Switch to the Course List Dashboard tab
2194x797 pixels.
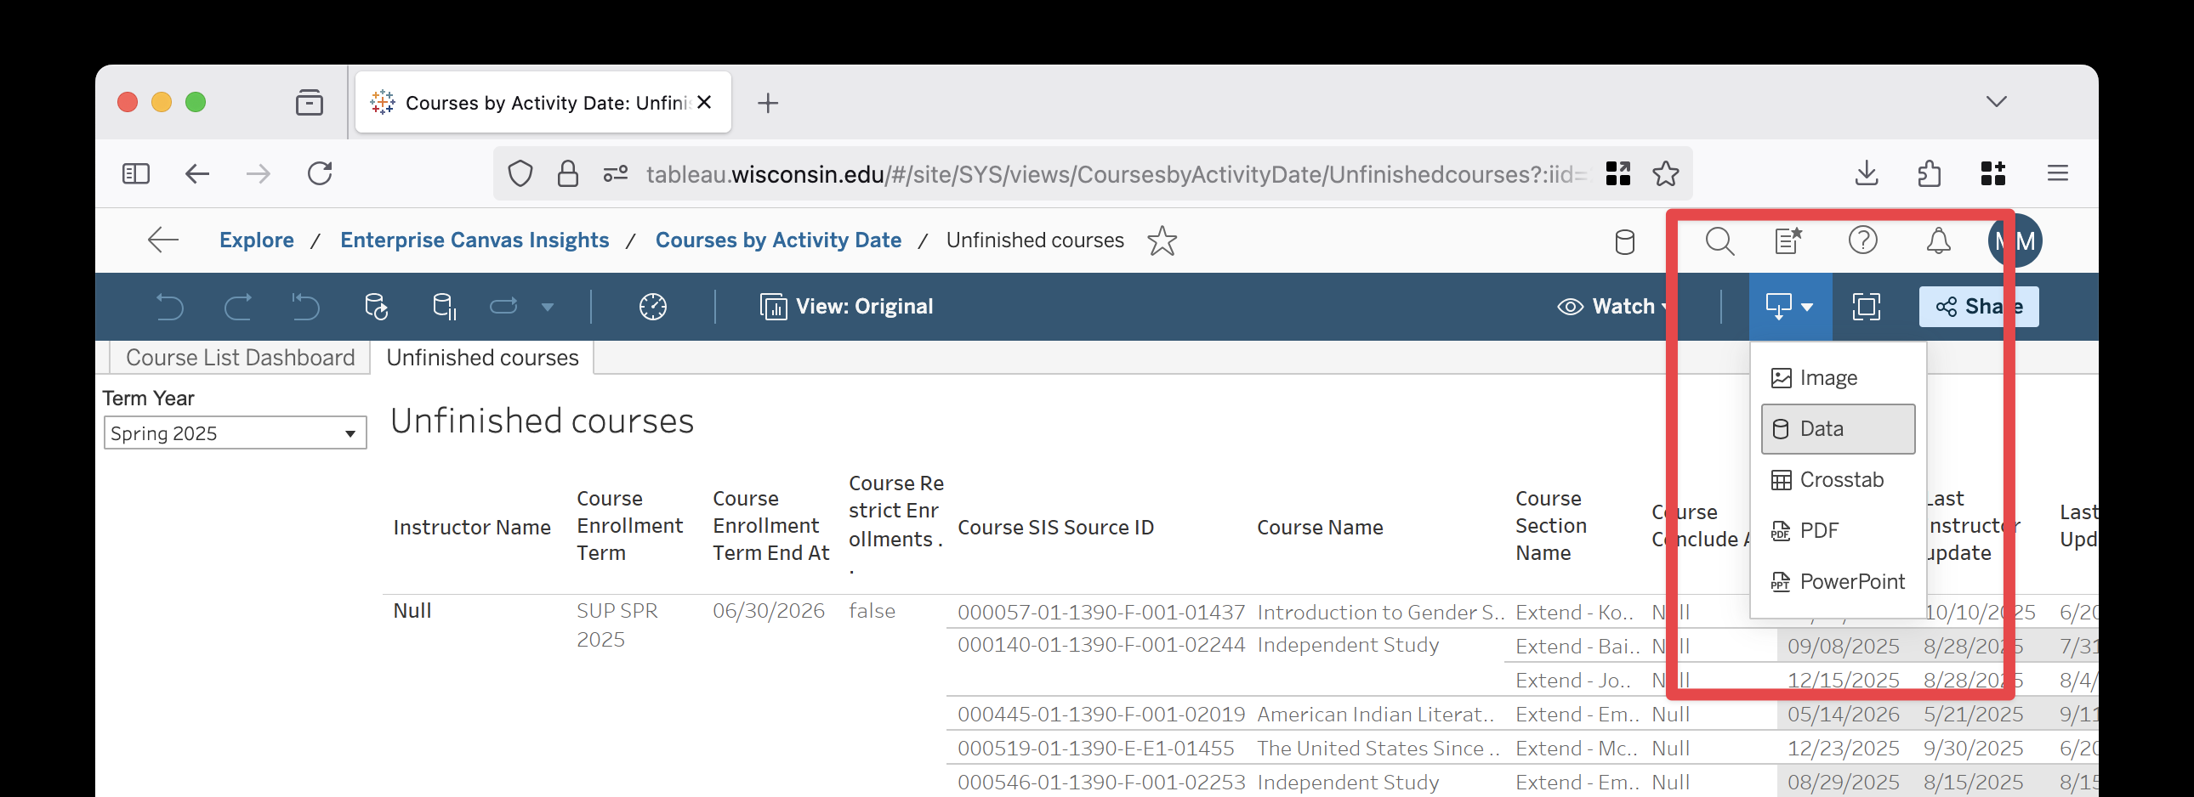[240, 357]
